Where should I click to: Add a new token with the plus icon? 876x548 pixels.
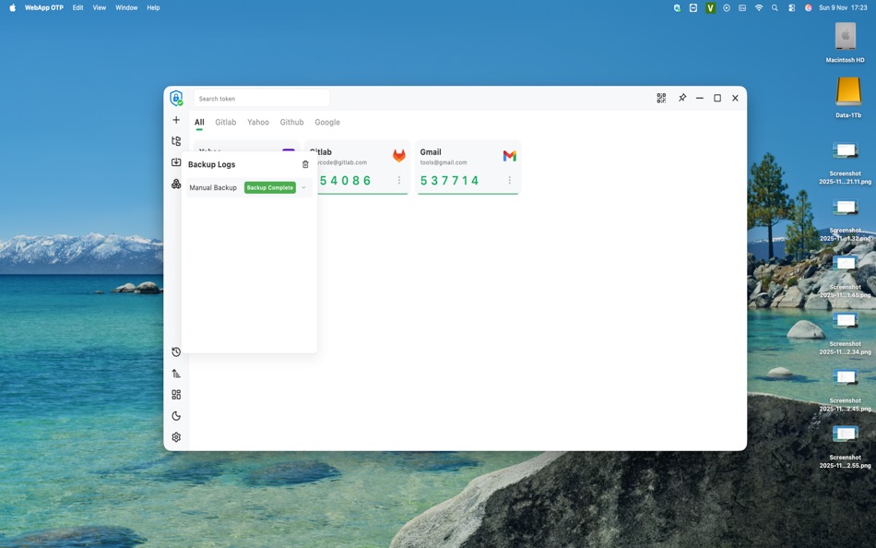click(176, 120)
